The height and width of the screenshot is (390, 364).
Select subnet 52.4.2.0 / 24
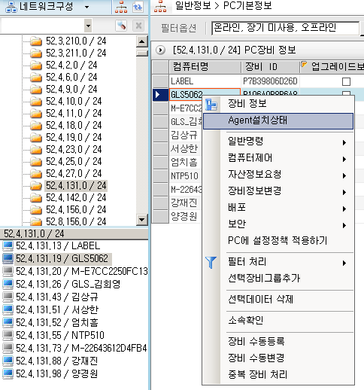click(71, 66)
